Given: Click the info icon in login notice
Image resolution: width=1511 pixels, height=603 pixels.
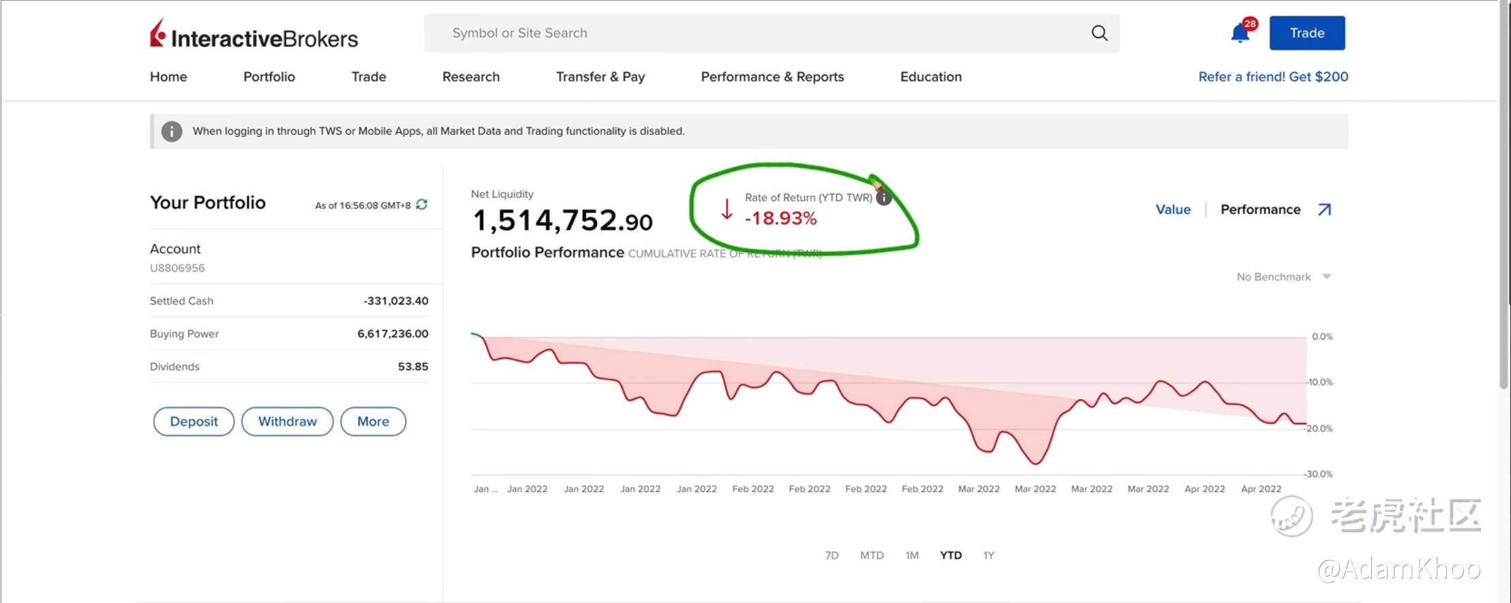Looking at the screenshot, I should (x=172, y=131).
